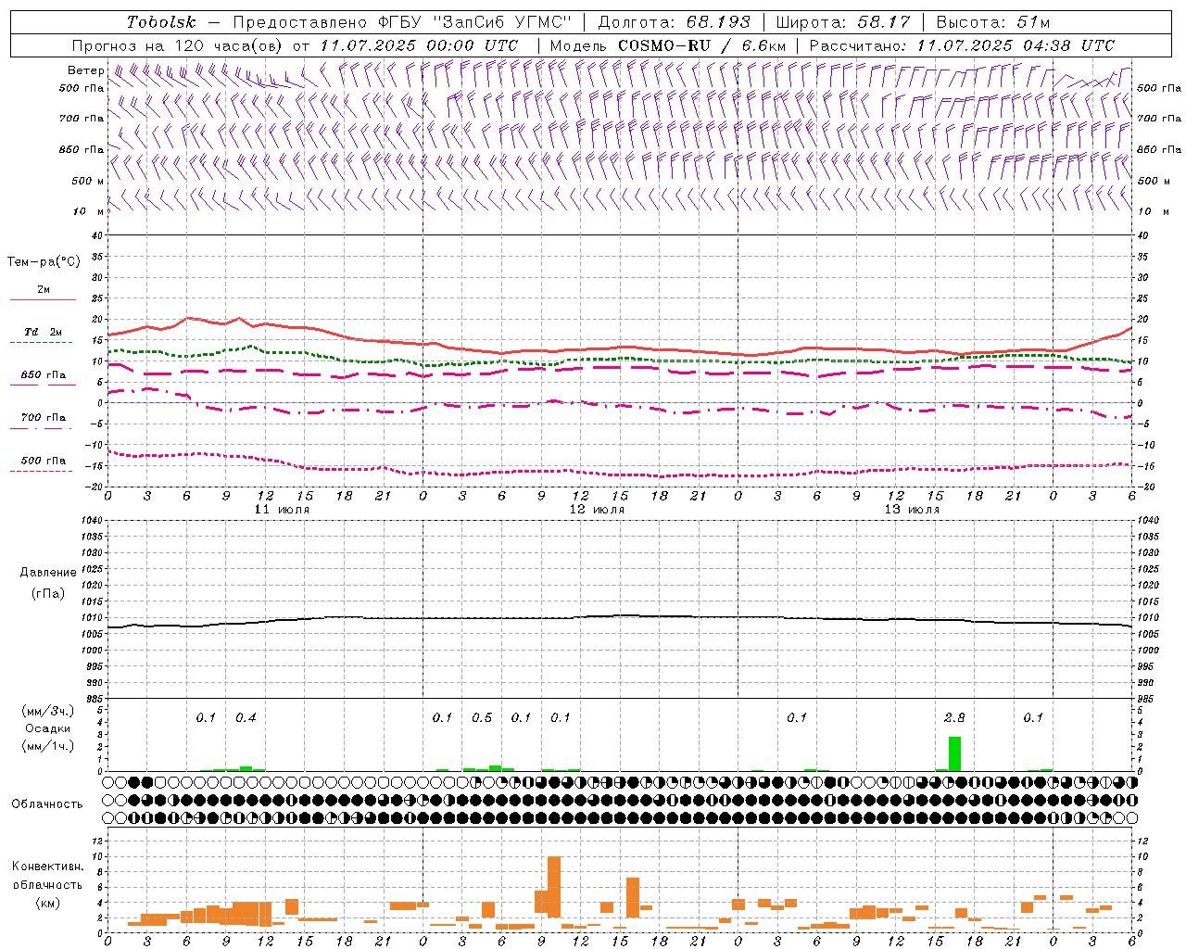Click the '13 июля' date label
The image size is (1186, 949).
click(x=912, y=510)
